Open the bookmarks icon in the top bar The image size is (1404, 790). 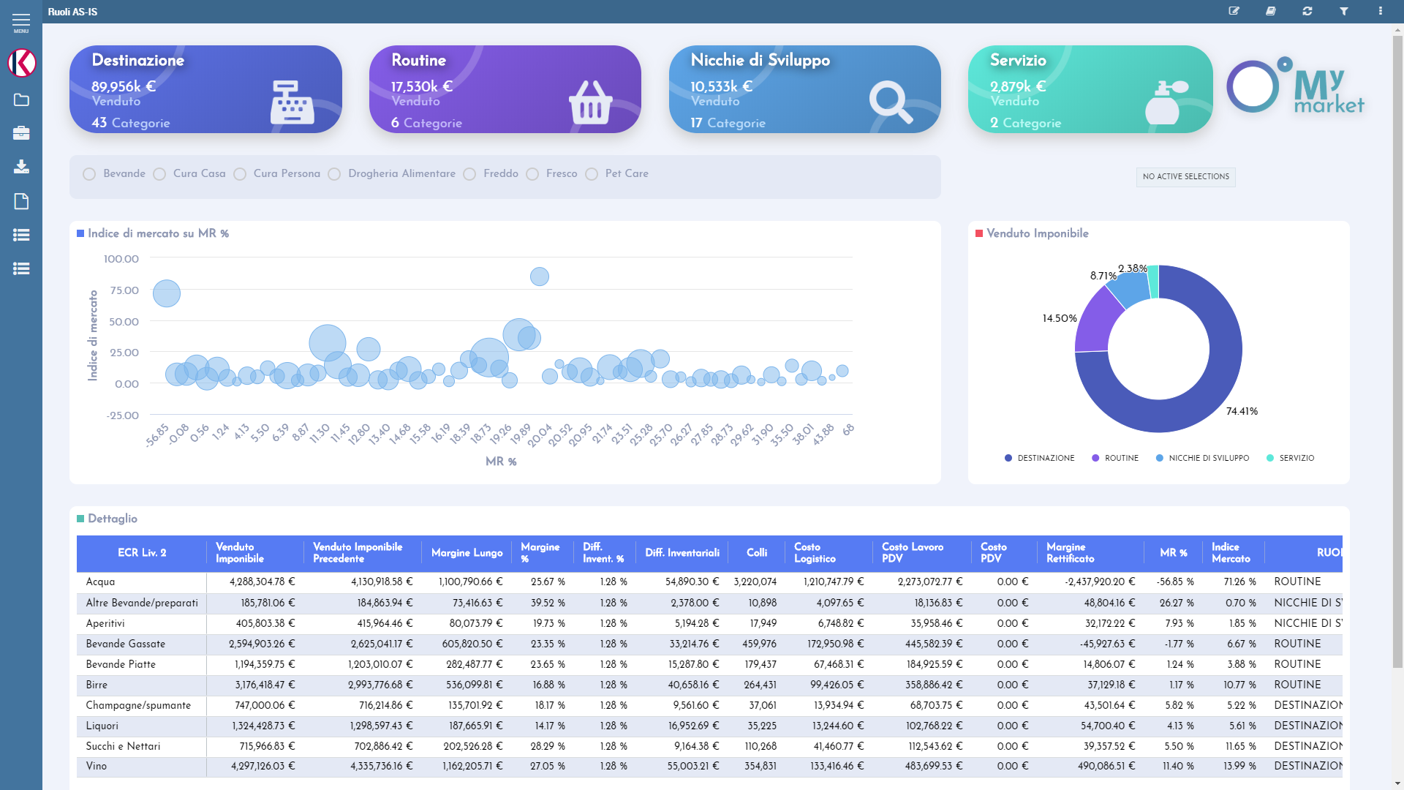[1271, 11]
